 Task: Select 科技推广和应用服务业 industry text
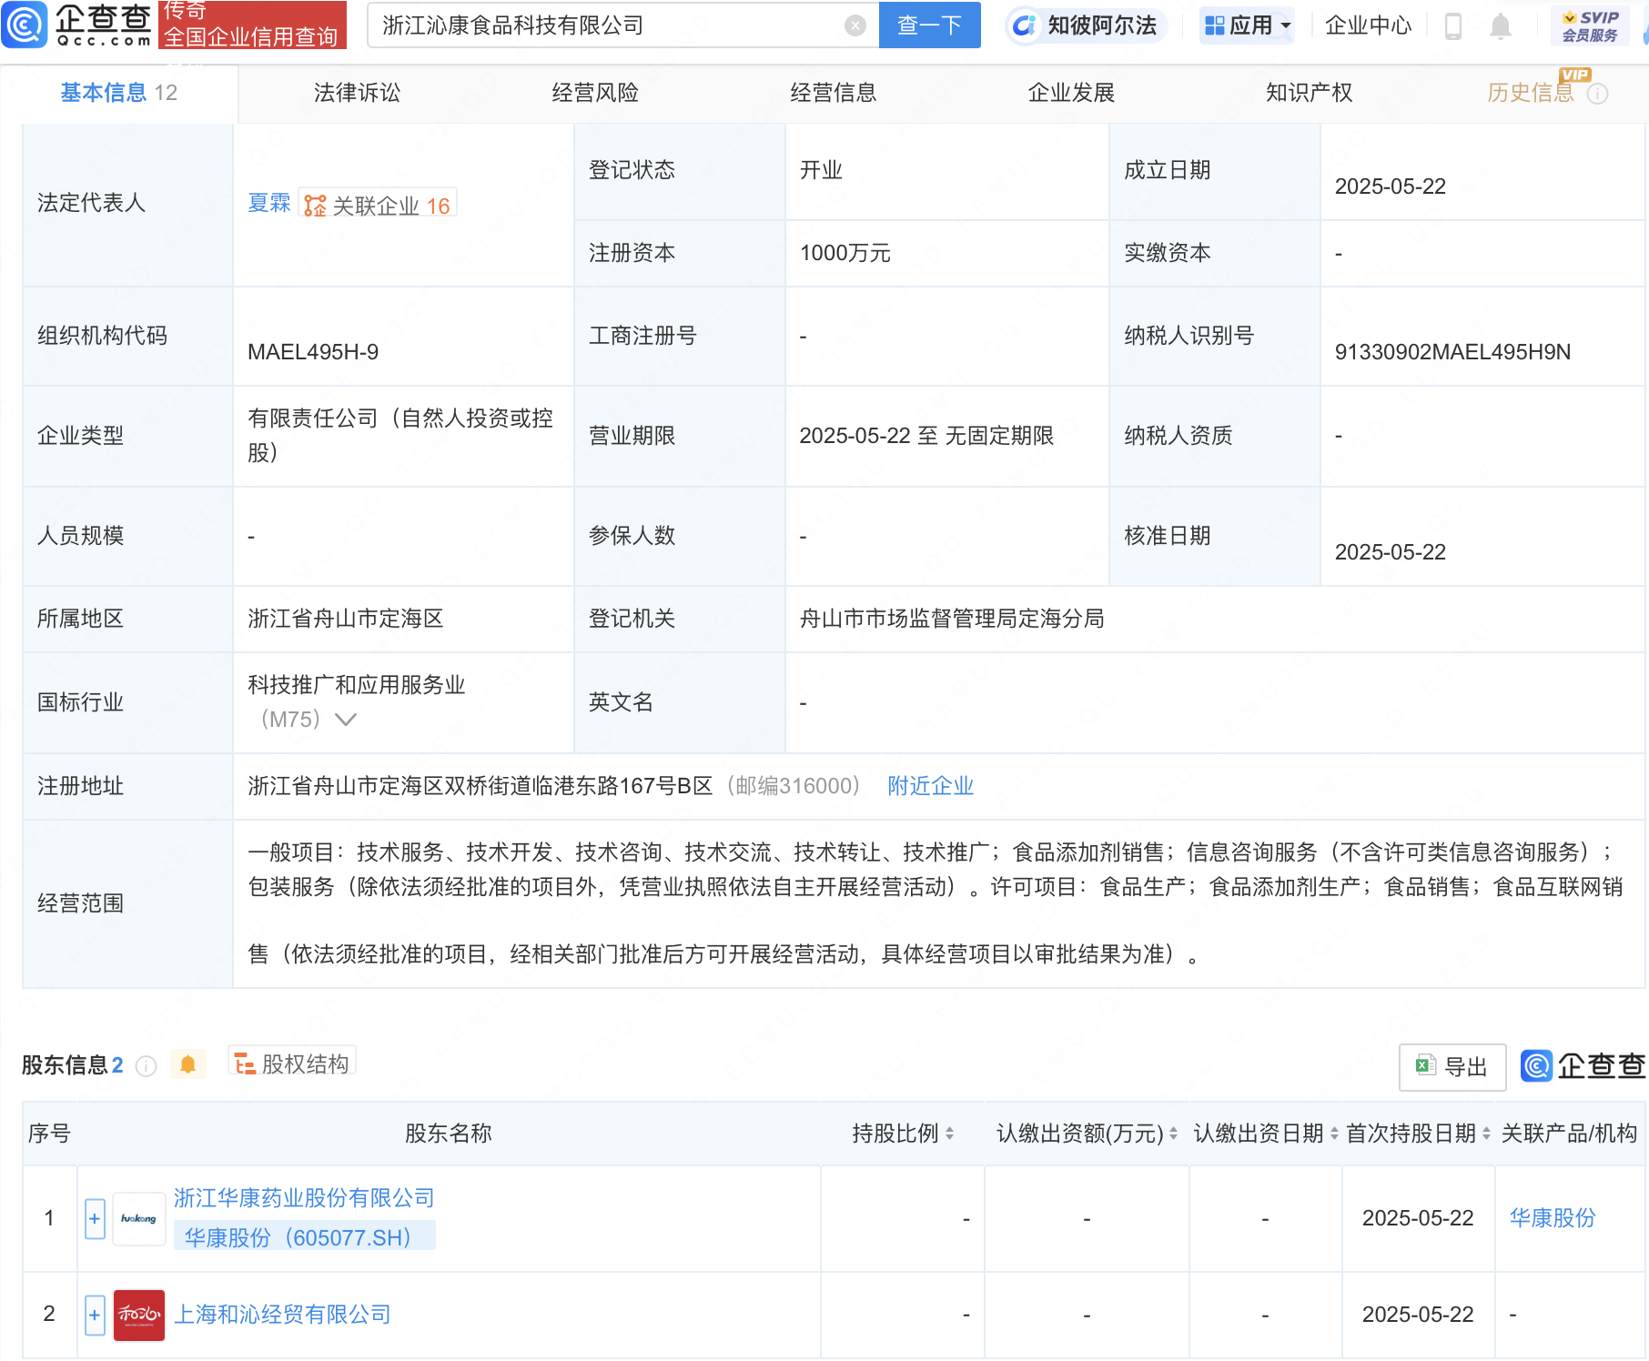(357, 685)
